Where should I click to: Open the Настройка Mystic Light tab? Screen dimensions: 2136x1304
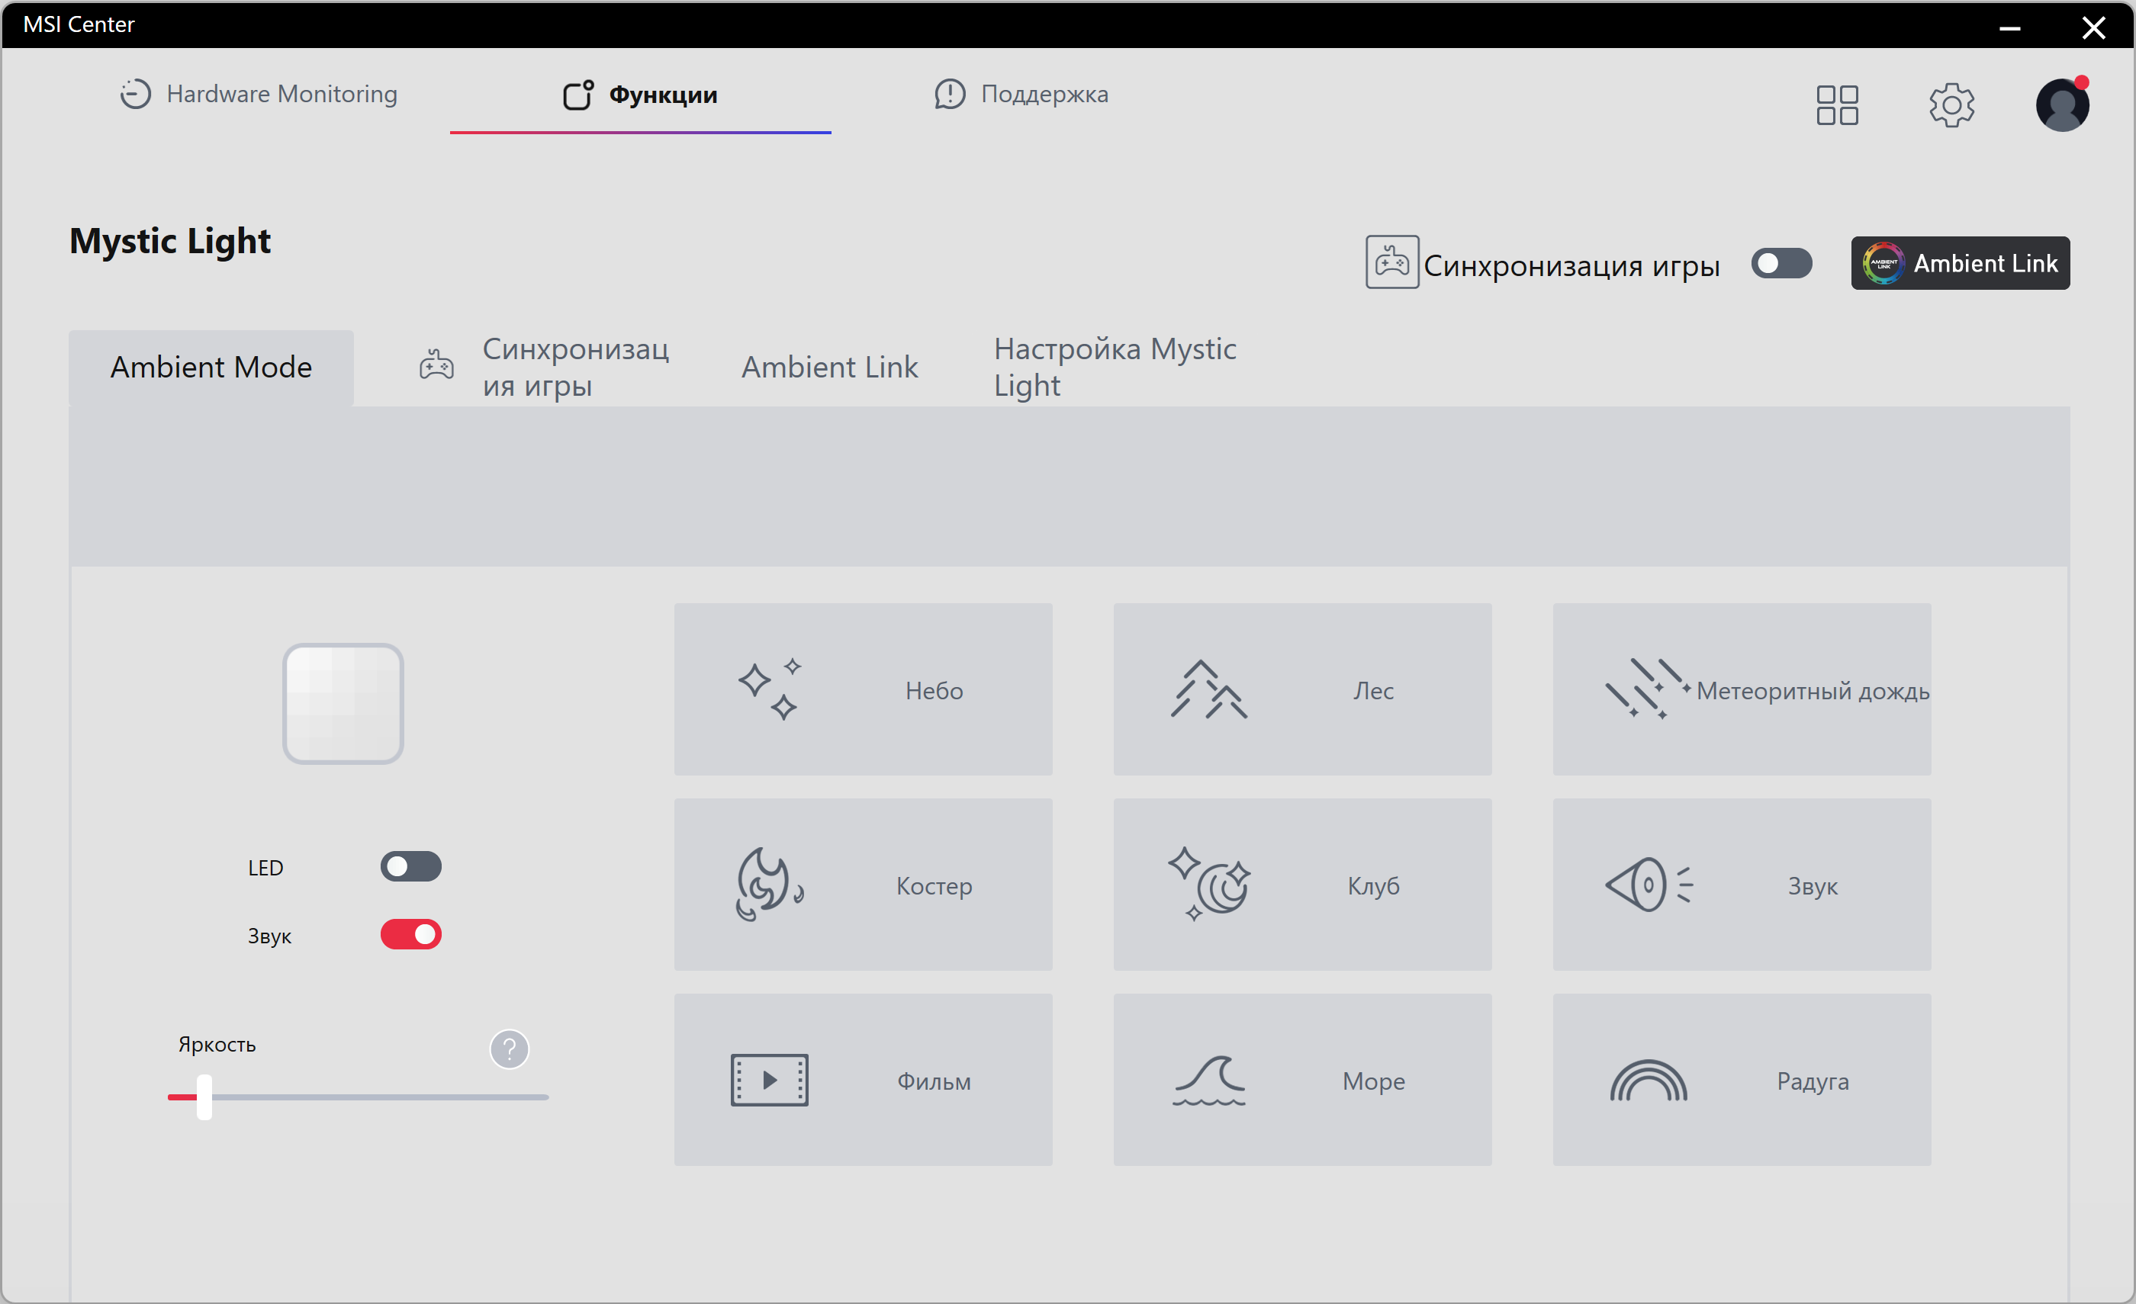(1115, 367)
